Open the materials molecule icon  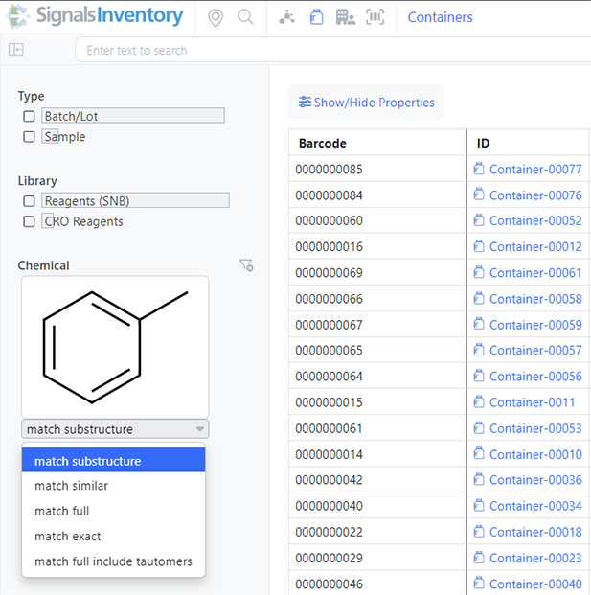(286, 17)
